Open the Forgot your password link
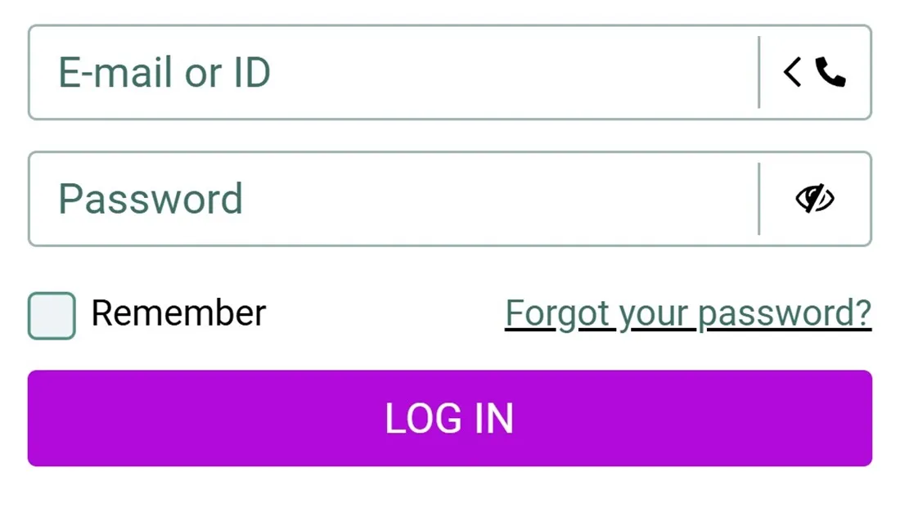The height and width of the screenshot is (513, 900). [688, 313]
